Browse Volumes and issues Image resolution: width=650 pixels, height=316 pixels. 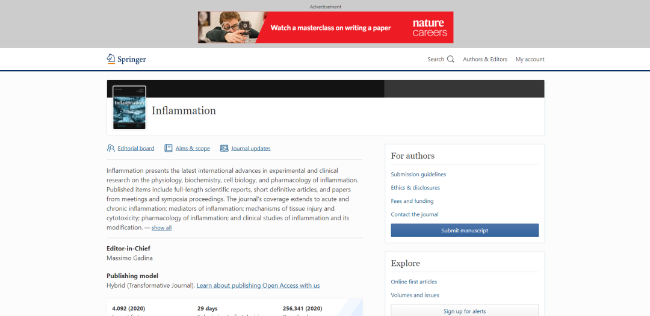pos(415,295)
